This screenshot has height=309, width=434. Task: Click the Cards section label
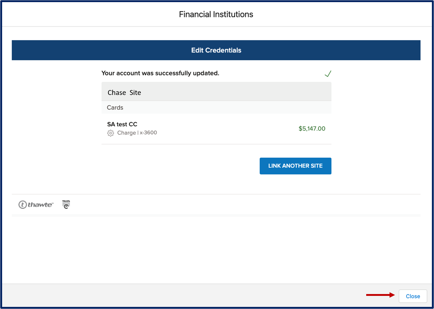click(x=115, y=107)
